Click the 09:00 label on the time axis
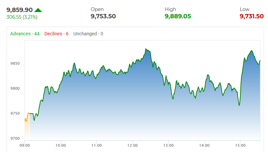This screenshot has height=152, width=268. click(x=25, y=145)
